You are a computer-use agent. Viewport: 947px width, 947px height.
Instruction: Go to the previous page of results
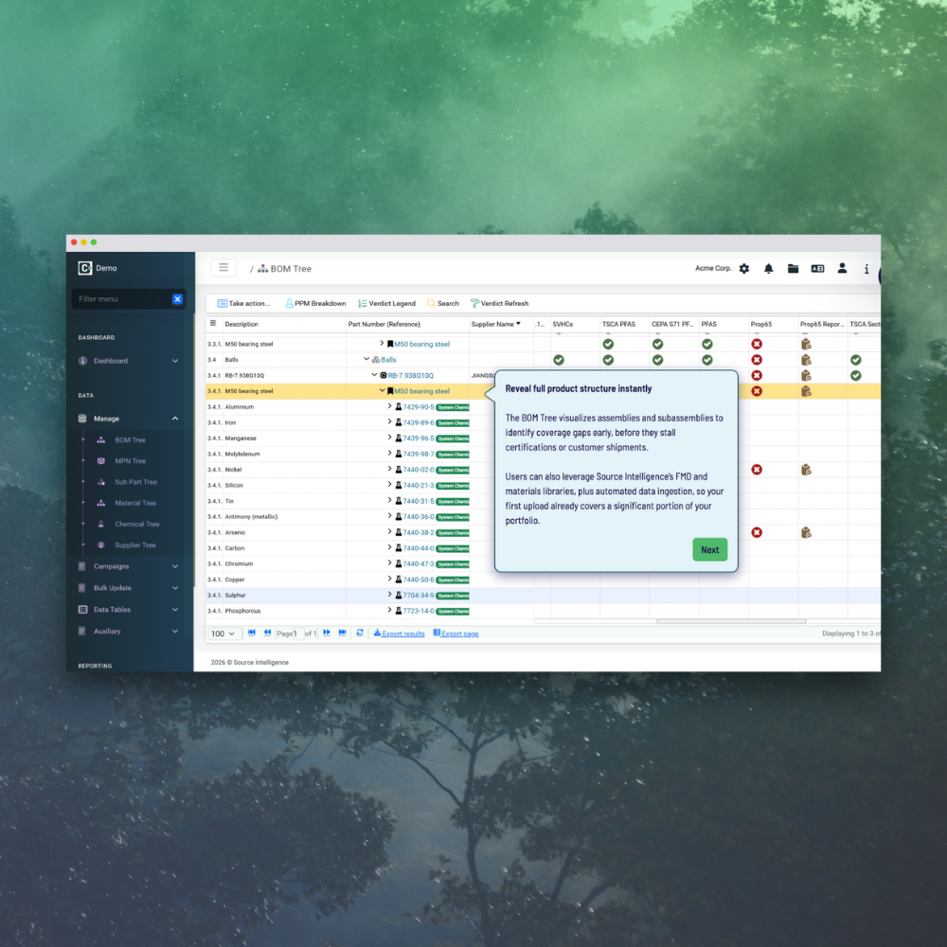[267, 633]
